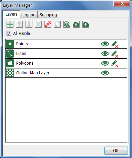Click the stacked layers icon
Viewport: 132px width, 158px height.
click(67, 24)
